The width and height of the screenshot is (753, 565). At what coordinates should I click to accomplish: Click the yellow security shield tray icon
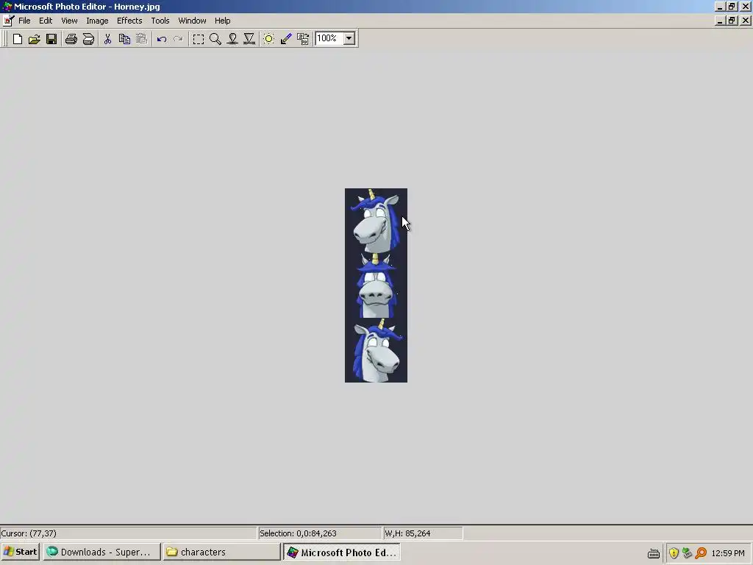(x=674, y=553)
